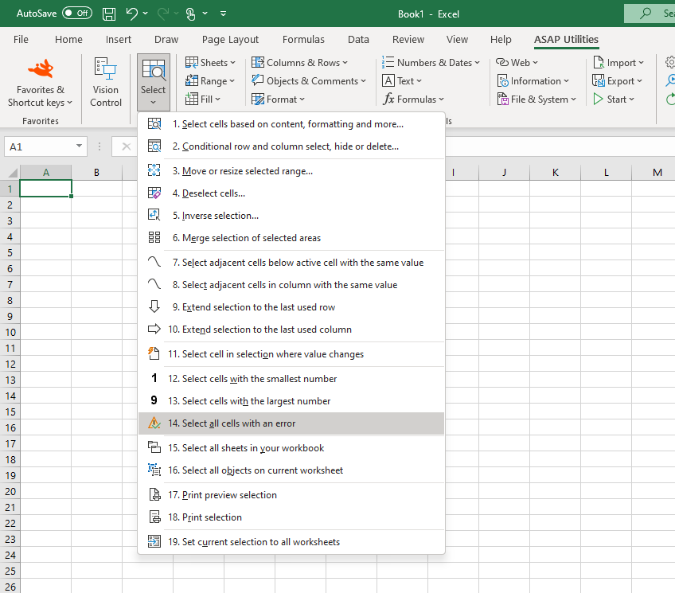Choose Select cells with the smallest number
The height and width of the screenshot is (593, 675).
(x=291, y=379)
